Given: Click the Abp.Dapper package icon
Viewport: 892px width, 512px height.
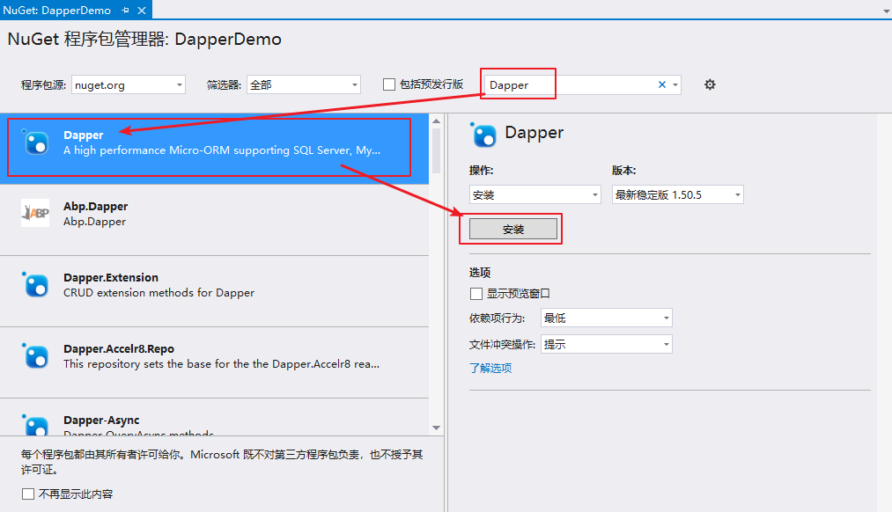Looking at the screenshot, I should (x=35, y=213).
